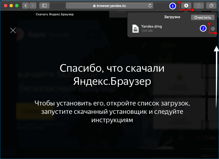Viewport: 219px width, 159px height.
Task: Toggle the Safari sidebar button
Action: pyautogui.click(x=45, y=6)
